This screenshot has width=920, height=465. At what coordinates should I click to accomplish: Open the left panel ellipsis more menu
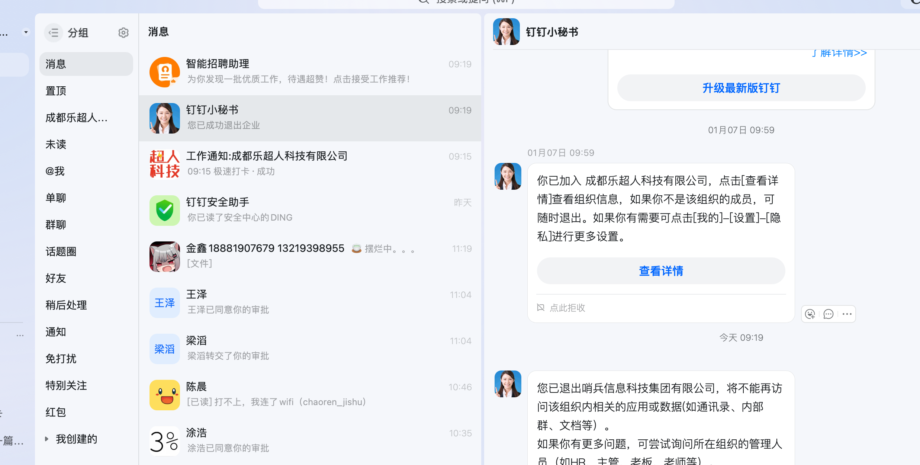(x=20, y=336)
